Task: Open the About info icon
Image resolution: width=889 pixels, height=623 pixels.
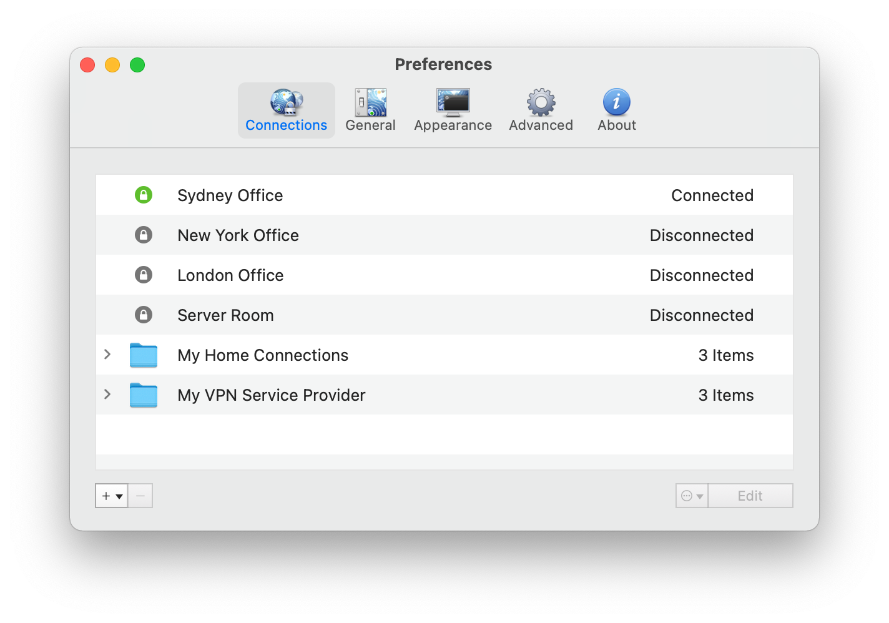Action: click(x=616, y=102)
